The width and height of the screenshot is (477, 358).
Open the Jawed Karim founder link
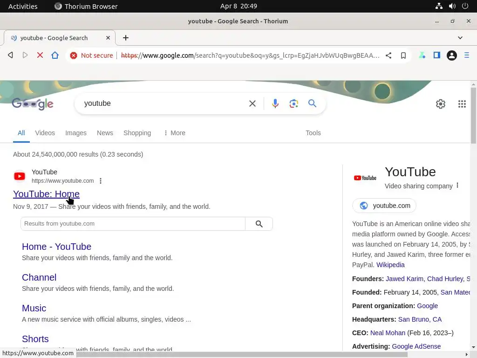[x=404, y=279]
